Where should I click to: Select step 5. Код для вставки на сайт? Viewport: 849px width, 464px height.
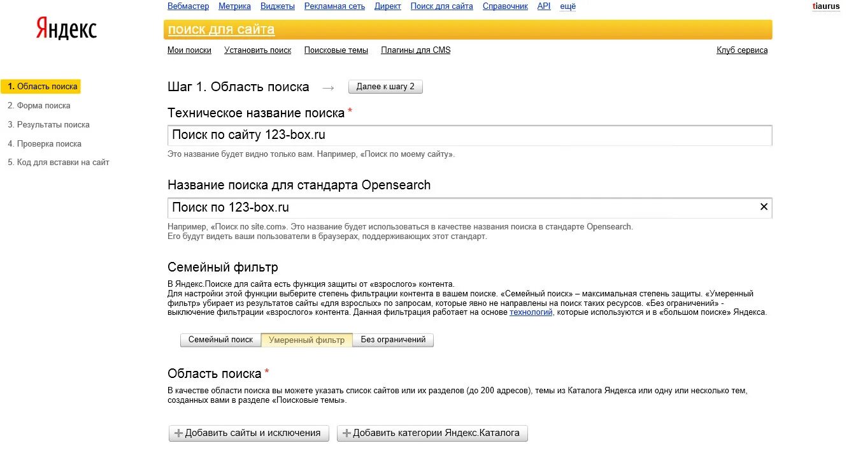coord(59,163)
